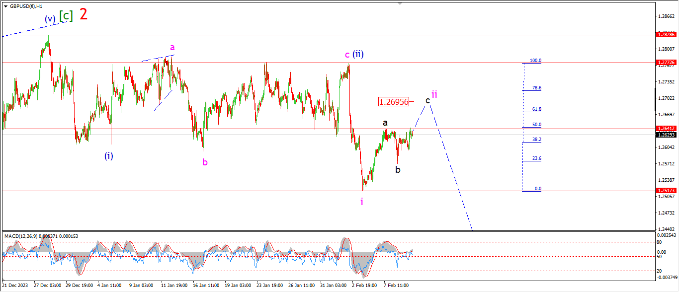Select the magenta 'i' label at the low
This screenshot has width=679, height=292.
tap(362, 202)
